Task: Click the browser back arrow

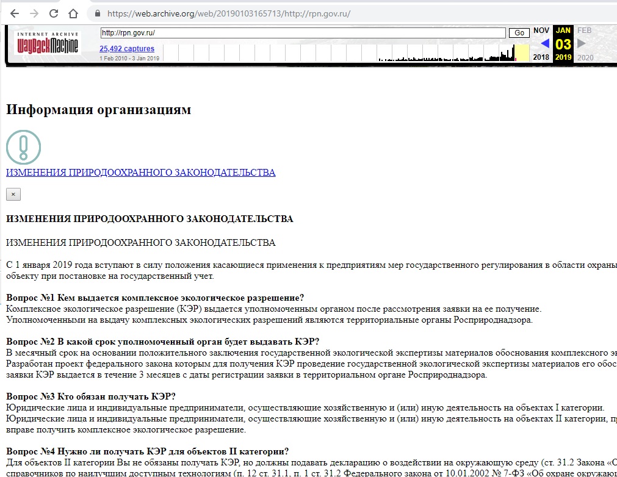Action: pyautogui.click(x=15, y=13)
